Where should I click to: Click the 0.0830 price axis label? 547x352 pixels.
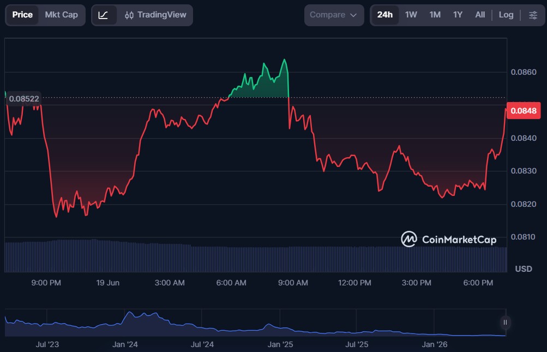(524, 171)
